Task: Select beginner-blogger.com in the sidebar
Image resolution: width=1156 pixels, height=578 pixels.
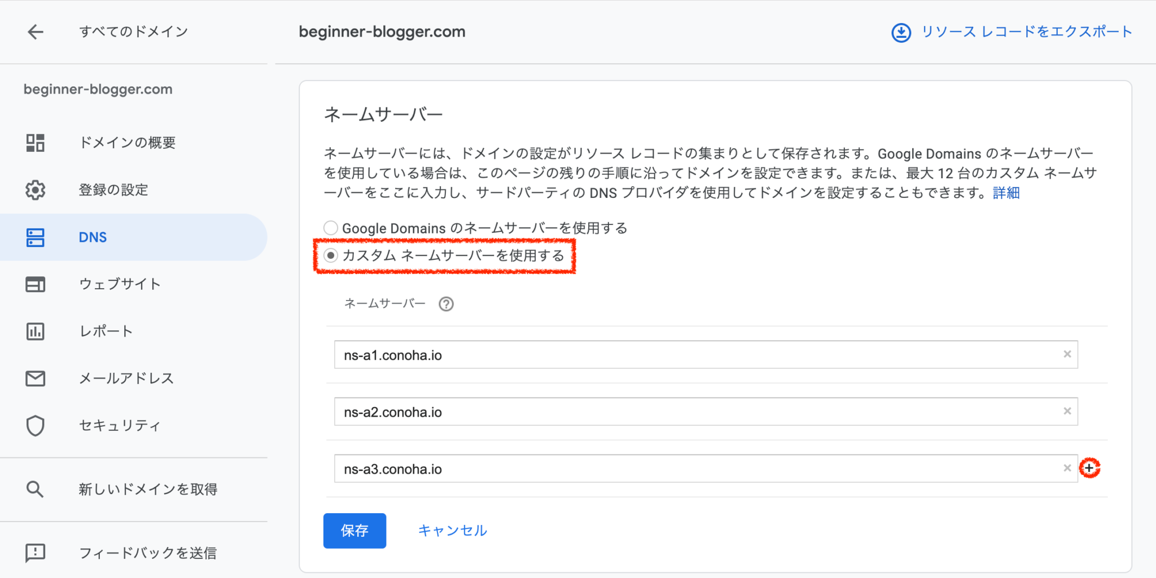Action: 98,89
